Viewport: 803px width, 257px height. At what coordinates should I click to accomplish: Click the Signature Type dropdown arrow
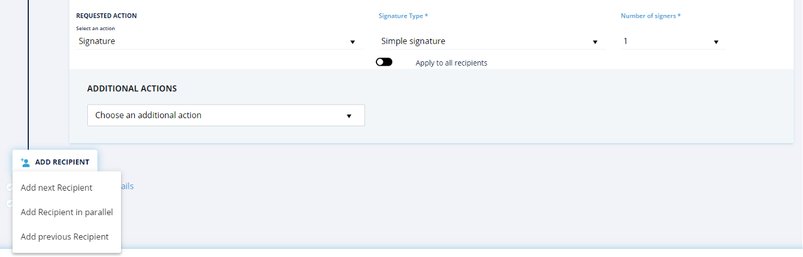tap(595, 42)
